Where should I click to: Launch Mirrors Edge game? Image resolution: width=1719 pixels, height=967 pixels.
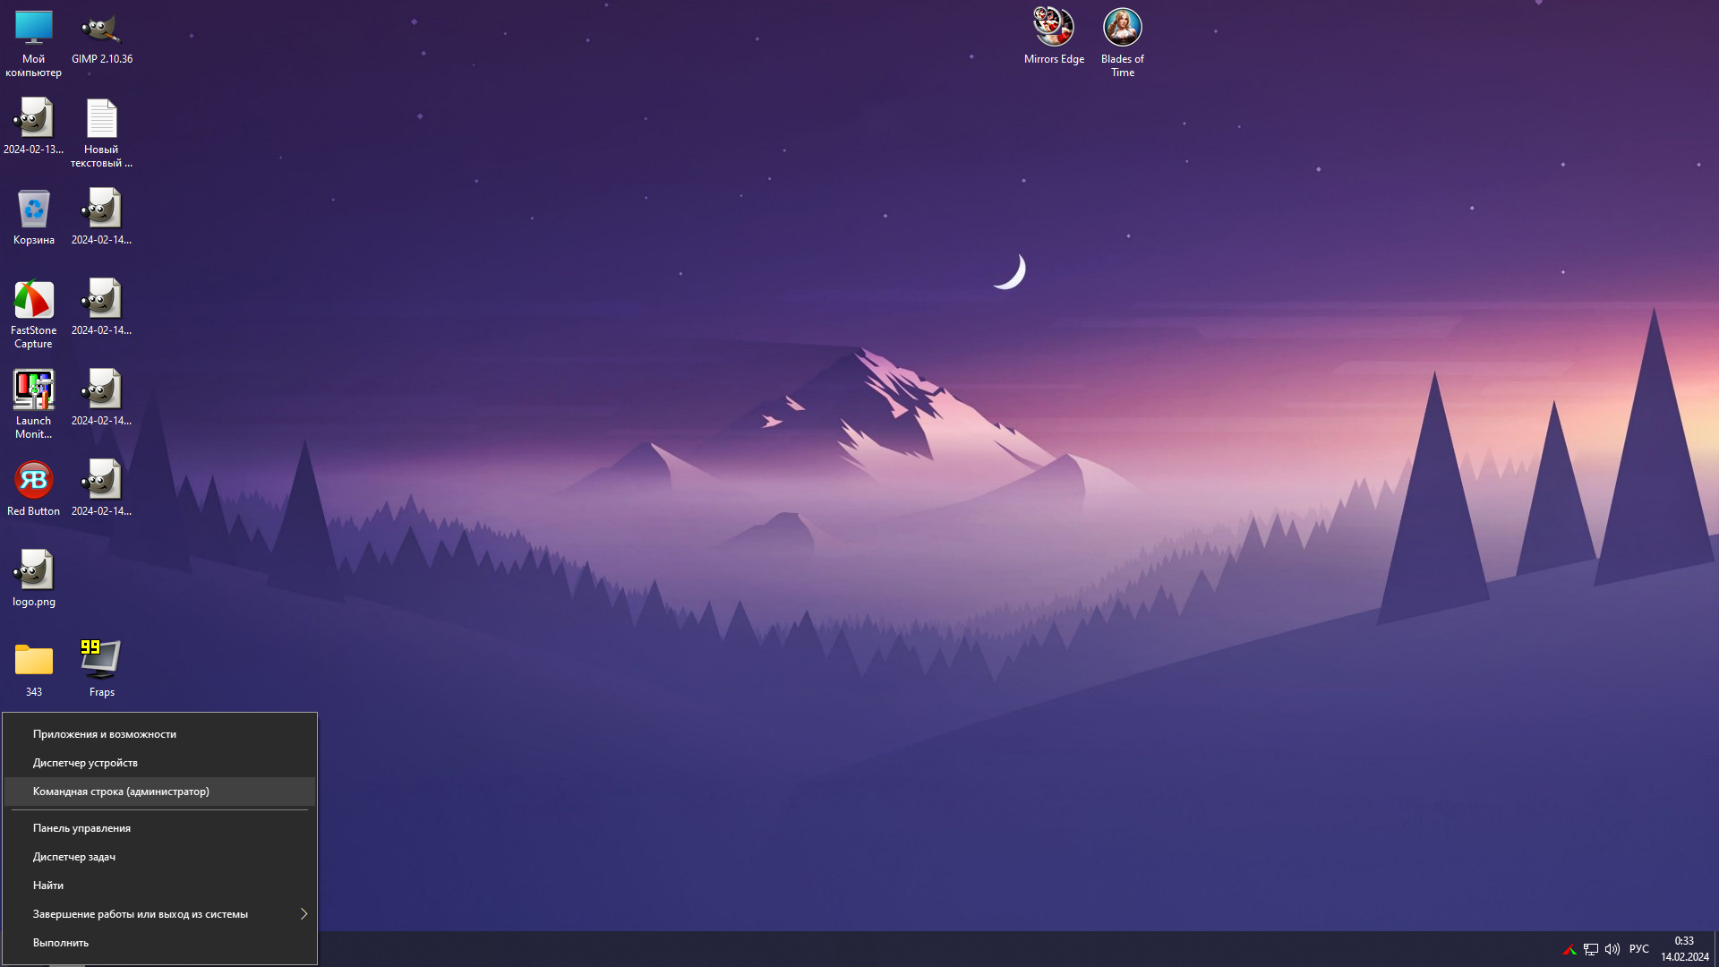pos(1053,34)
